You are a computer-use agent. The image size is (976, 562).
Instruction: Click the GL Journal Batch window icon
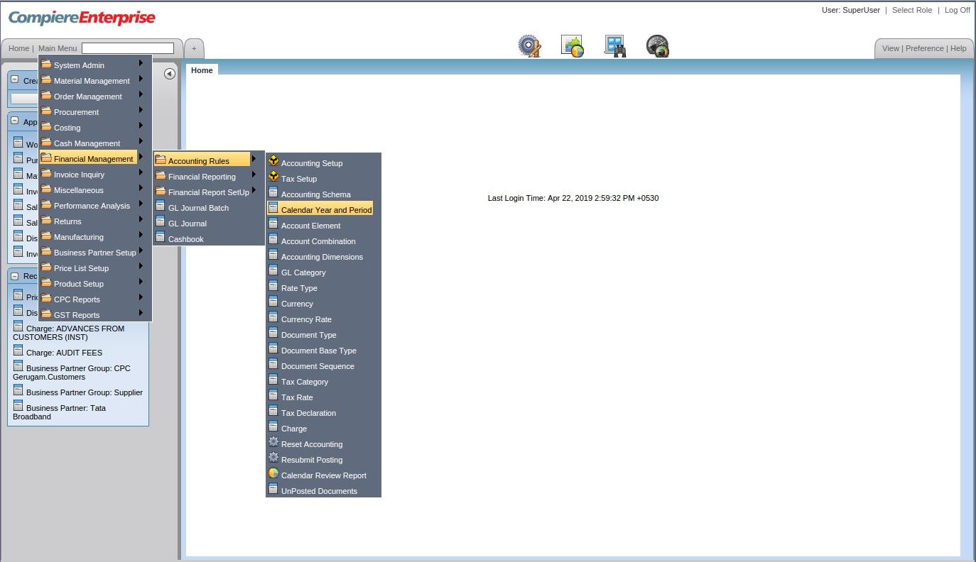click(x=161, y=206)
